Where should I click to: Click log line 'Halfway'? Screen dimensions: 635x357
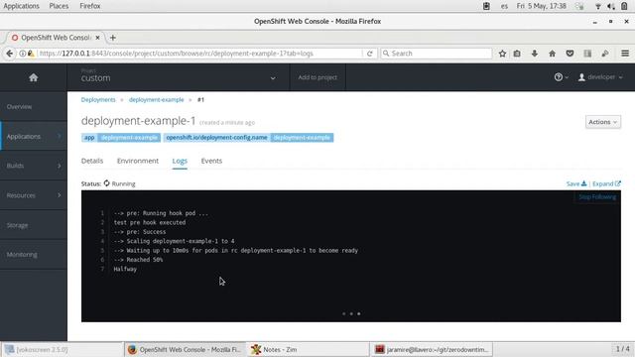tap(125, 269)
